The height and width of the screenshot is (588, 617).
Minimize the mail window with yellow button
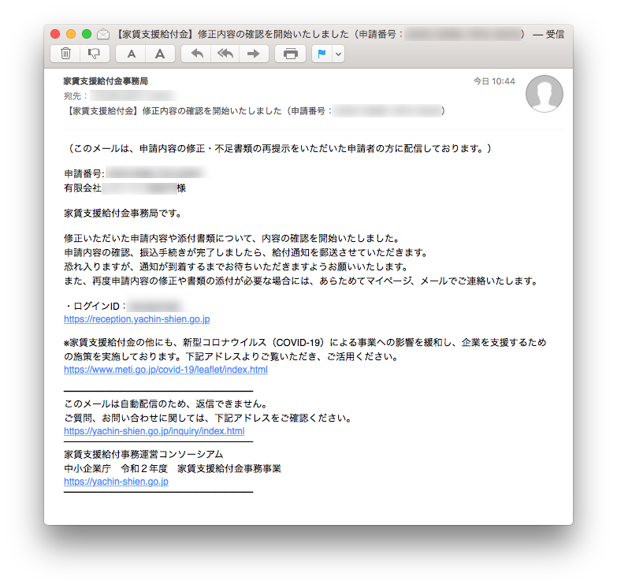point(71,35)
